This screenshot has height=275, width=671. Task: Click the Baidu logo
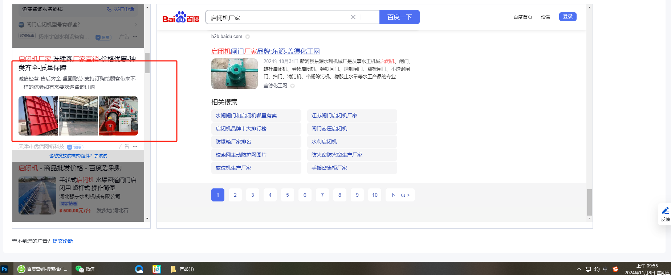[x=181, y=17]
